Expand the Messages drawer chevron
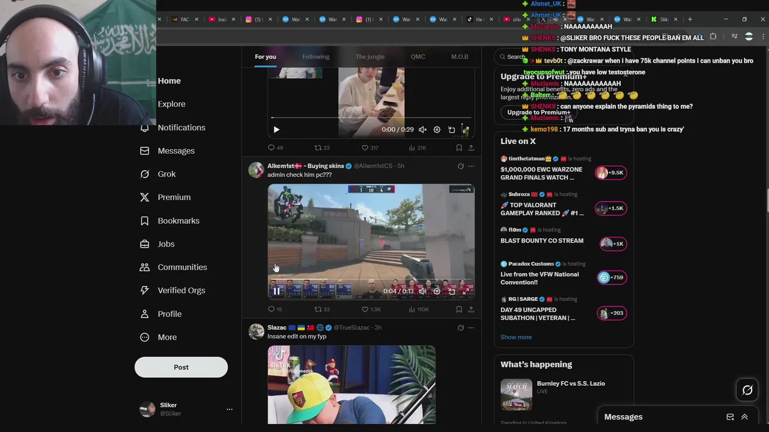The image size is (769, 432). tap(744, 417)
